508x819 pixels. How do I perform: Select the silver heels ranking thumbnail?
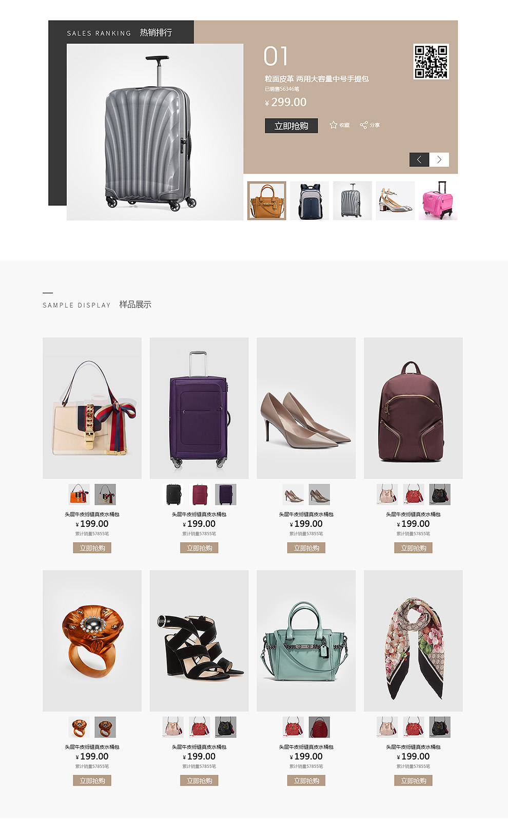[395, 201]
